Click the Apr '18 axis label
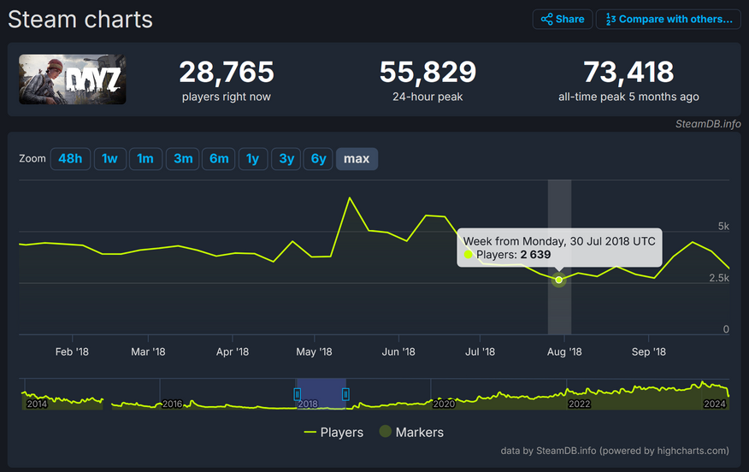 coord(233,352)
